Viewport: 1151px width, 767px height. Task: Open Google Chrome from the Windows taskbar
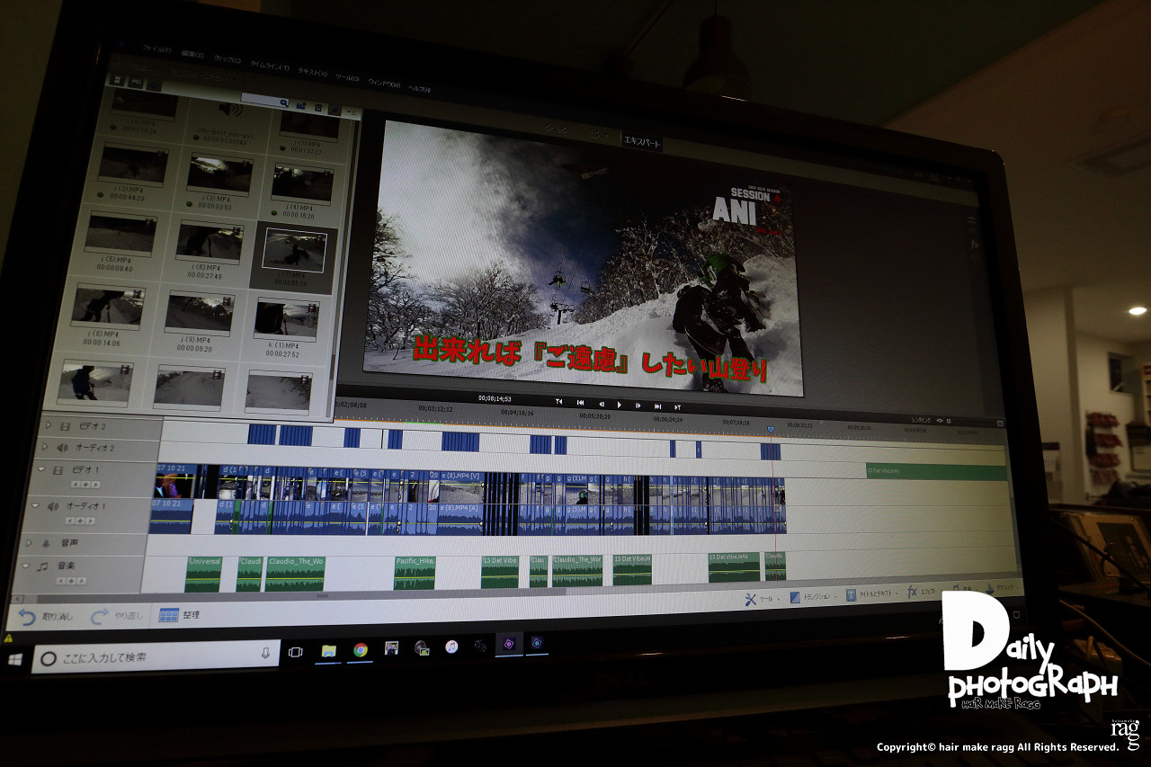coord(361,650)
